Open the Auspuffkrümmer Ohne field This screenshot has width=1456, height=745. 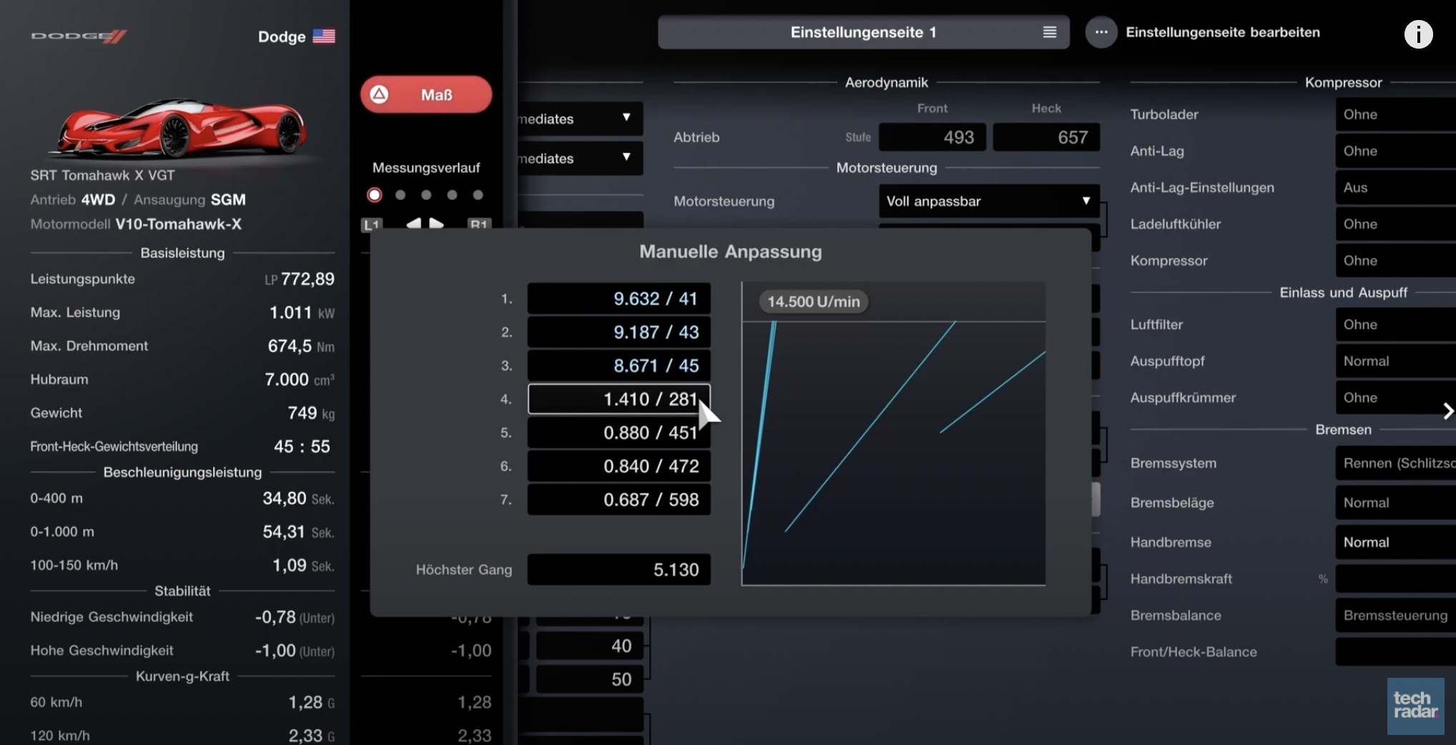[1395, 398]
